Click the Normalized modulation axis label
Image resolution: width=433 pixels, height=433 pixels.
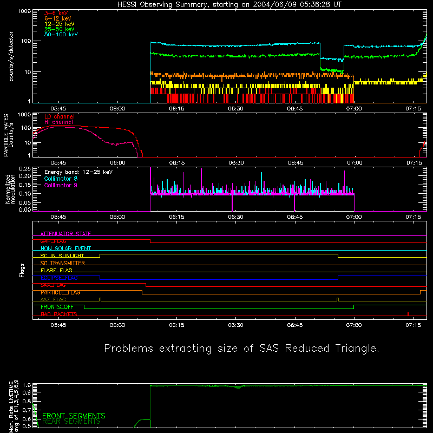point(10,189)
